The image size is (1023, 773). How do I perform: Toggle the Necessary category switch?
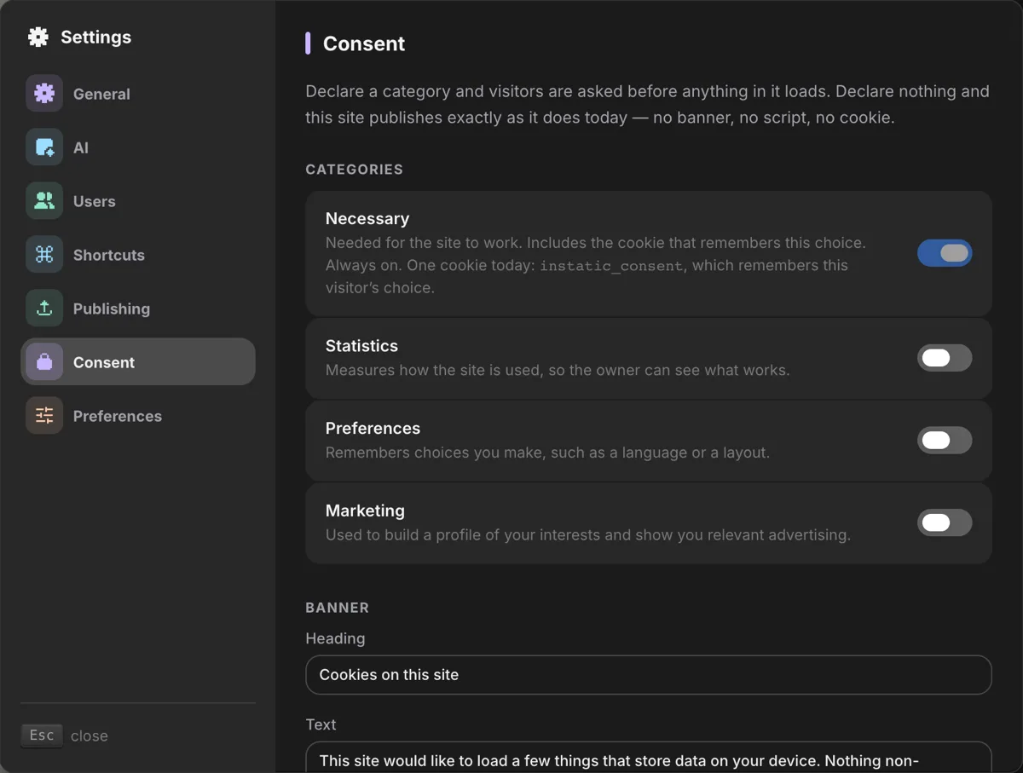tap(945, 253)
